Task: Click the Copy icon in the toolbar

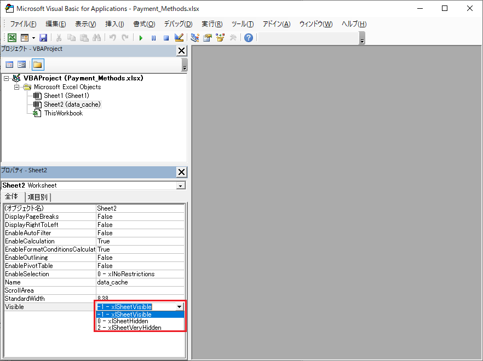Action: pos(71,38)
